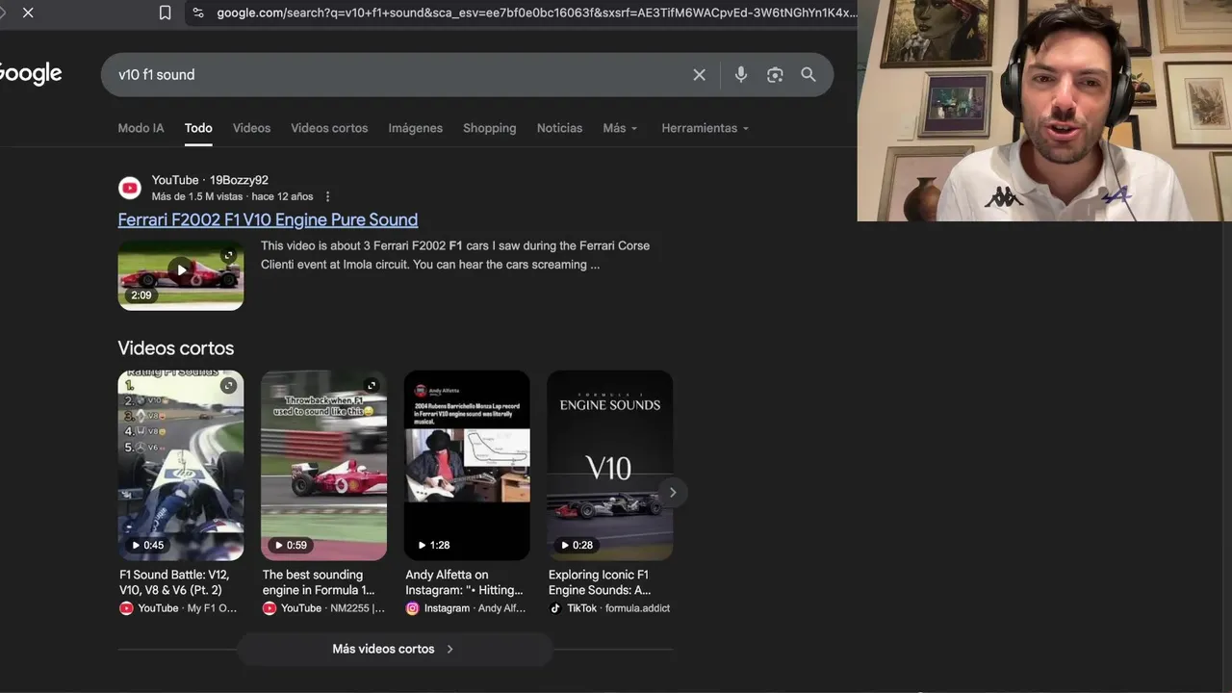Show next short videos with arrow
This screenshot has width=1232, height=693.
[673, 492]
